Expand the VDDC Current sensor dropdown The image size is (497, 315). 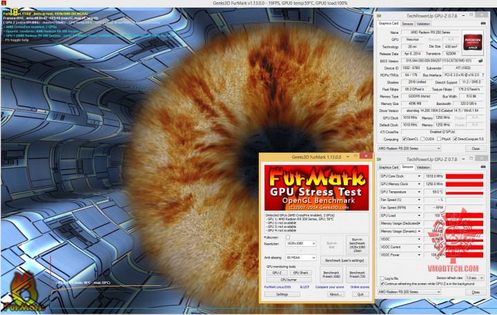pyautogui.click(x=419, y=247)
